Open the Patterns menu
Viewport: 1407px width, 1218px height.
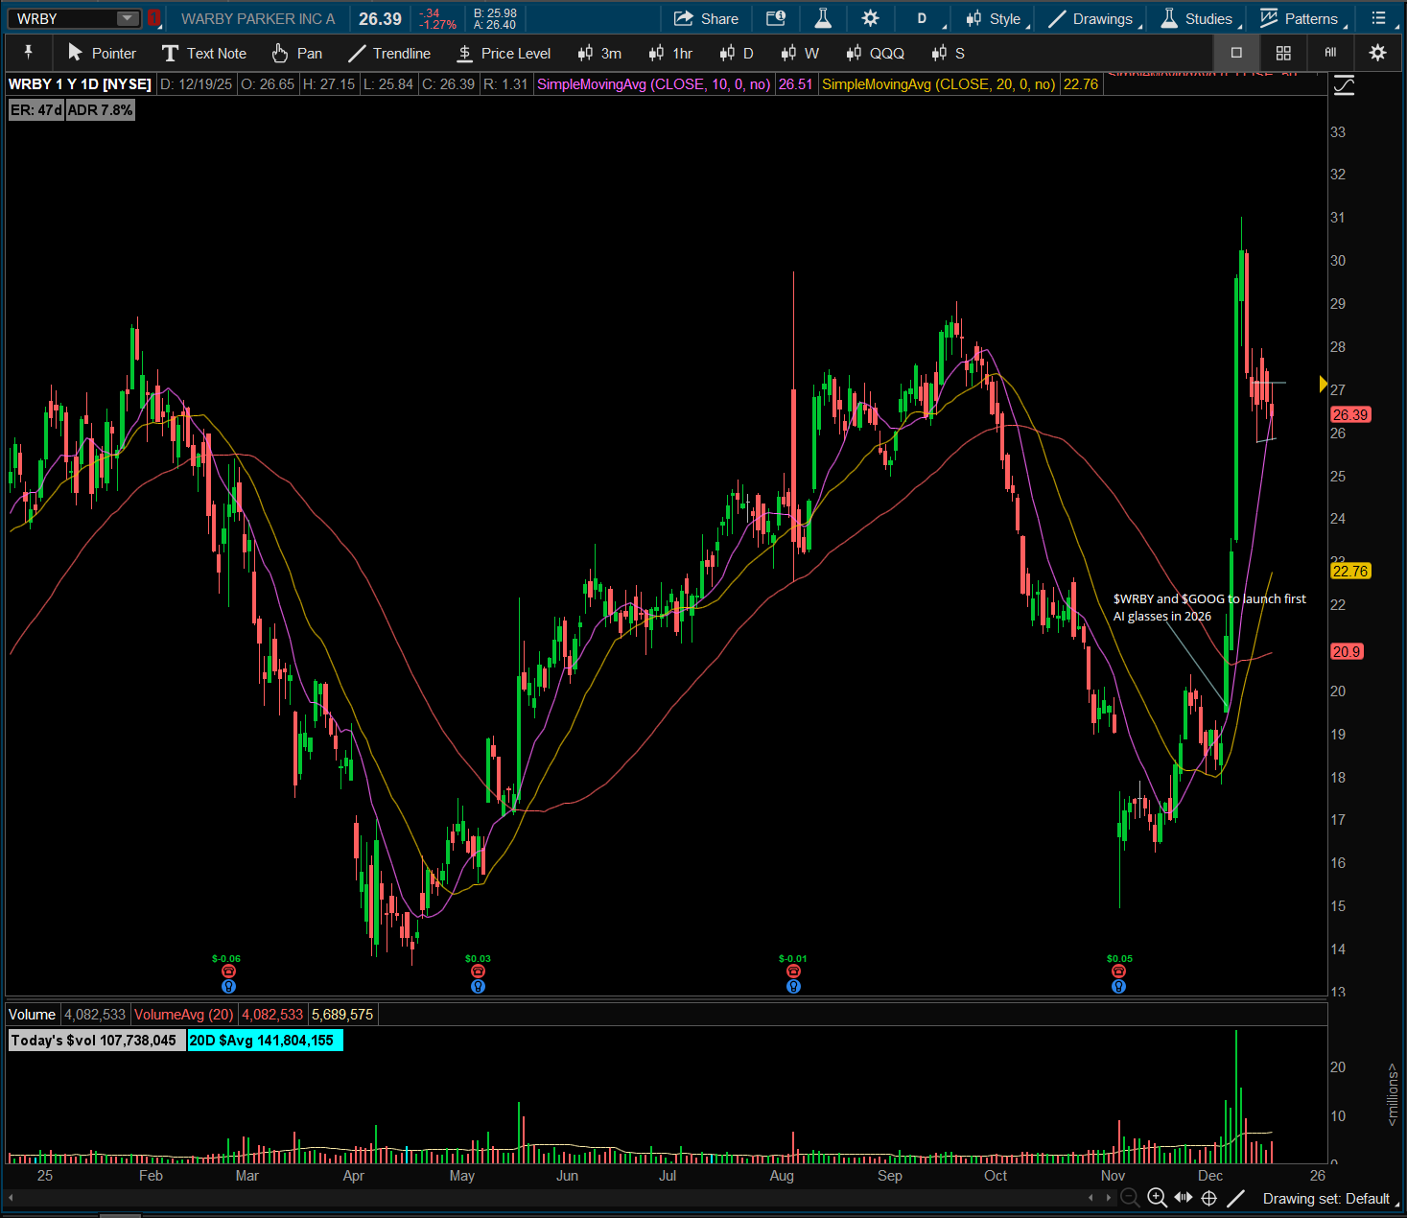[1301, 18]
